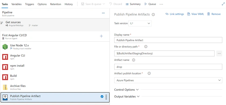Browse path with the ellipsis button
The image size is (226, 105).
pyautogui.click(x=219, y=53)
